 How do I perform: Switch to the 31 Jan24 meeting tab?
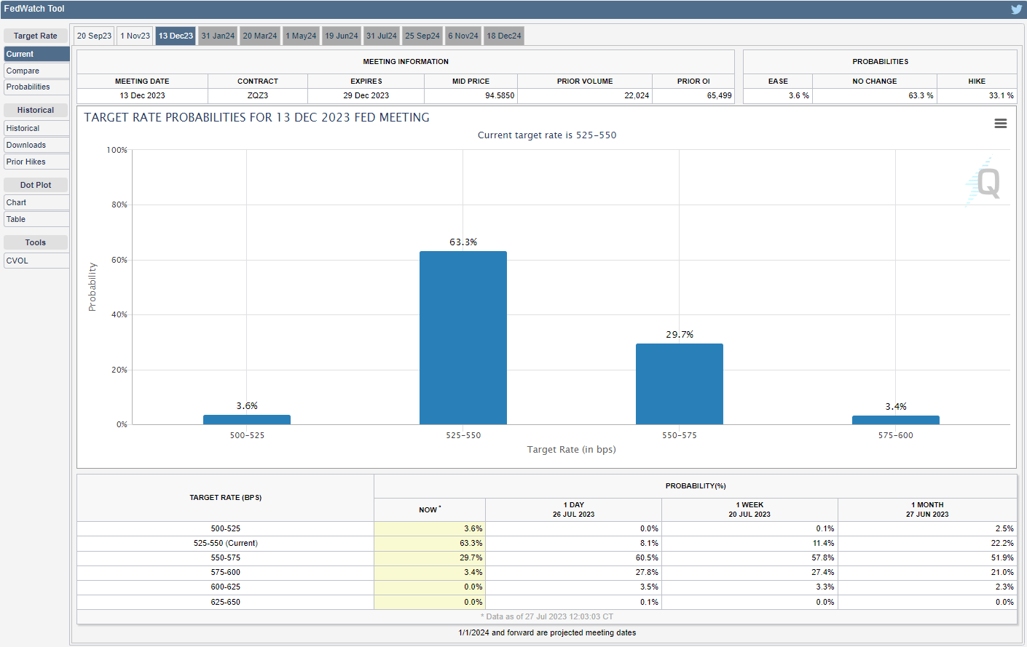click(x=218, y=36)
